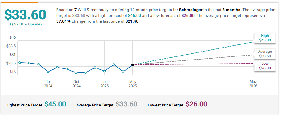The width and height of the screenshot is (281, 116).
Task: Click the orange active tab indicator bar
Action: tap(19, 2)
